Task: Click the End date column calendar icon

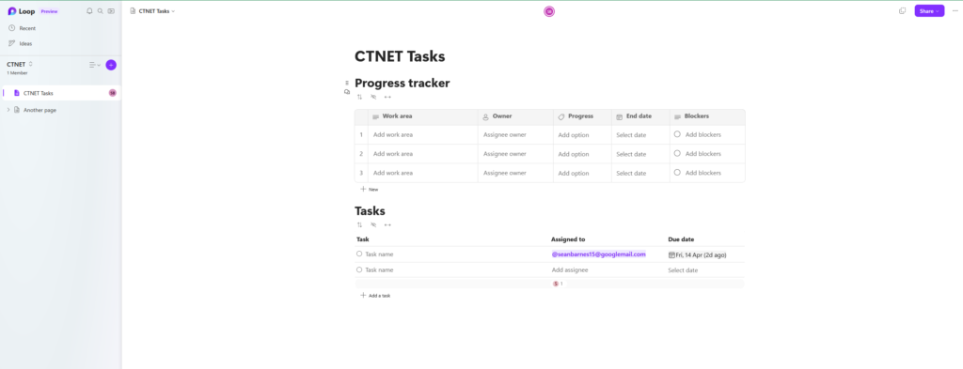Action: 620,116
